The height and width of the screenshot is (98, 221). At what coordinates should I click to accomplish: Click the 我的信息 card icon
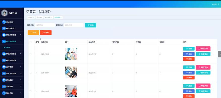pyautogui.click(x=4, y=93)
